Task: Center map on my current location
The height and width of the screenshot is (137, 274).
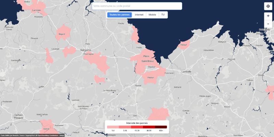Action: (268, 6)
